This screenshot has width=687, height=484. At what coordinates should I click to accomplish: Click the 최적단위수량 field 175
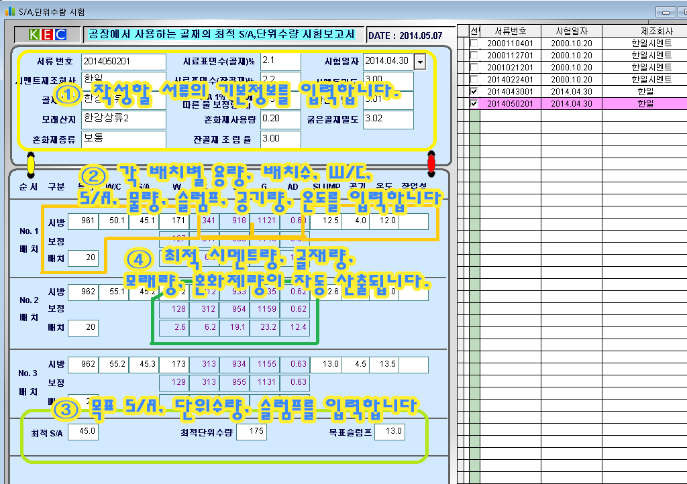(x=252, y=432)
